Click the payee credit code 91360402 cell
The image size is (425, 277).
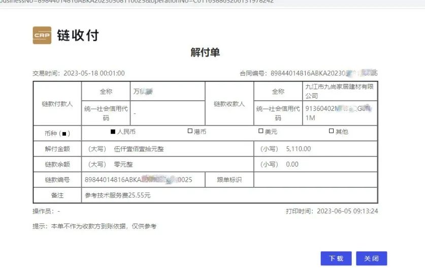[340, 113]
